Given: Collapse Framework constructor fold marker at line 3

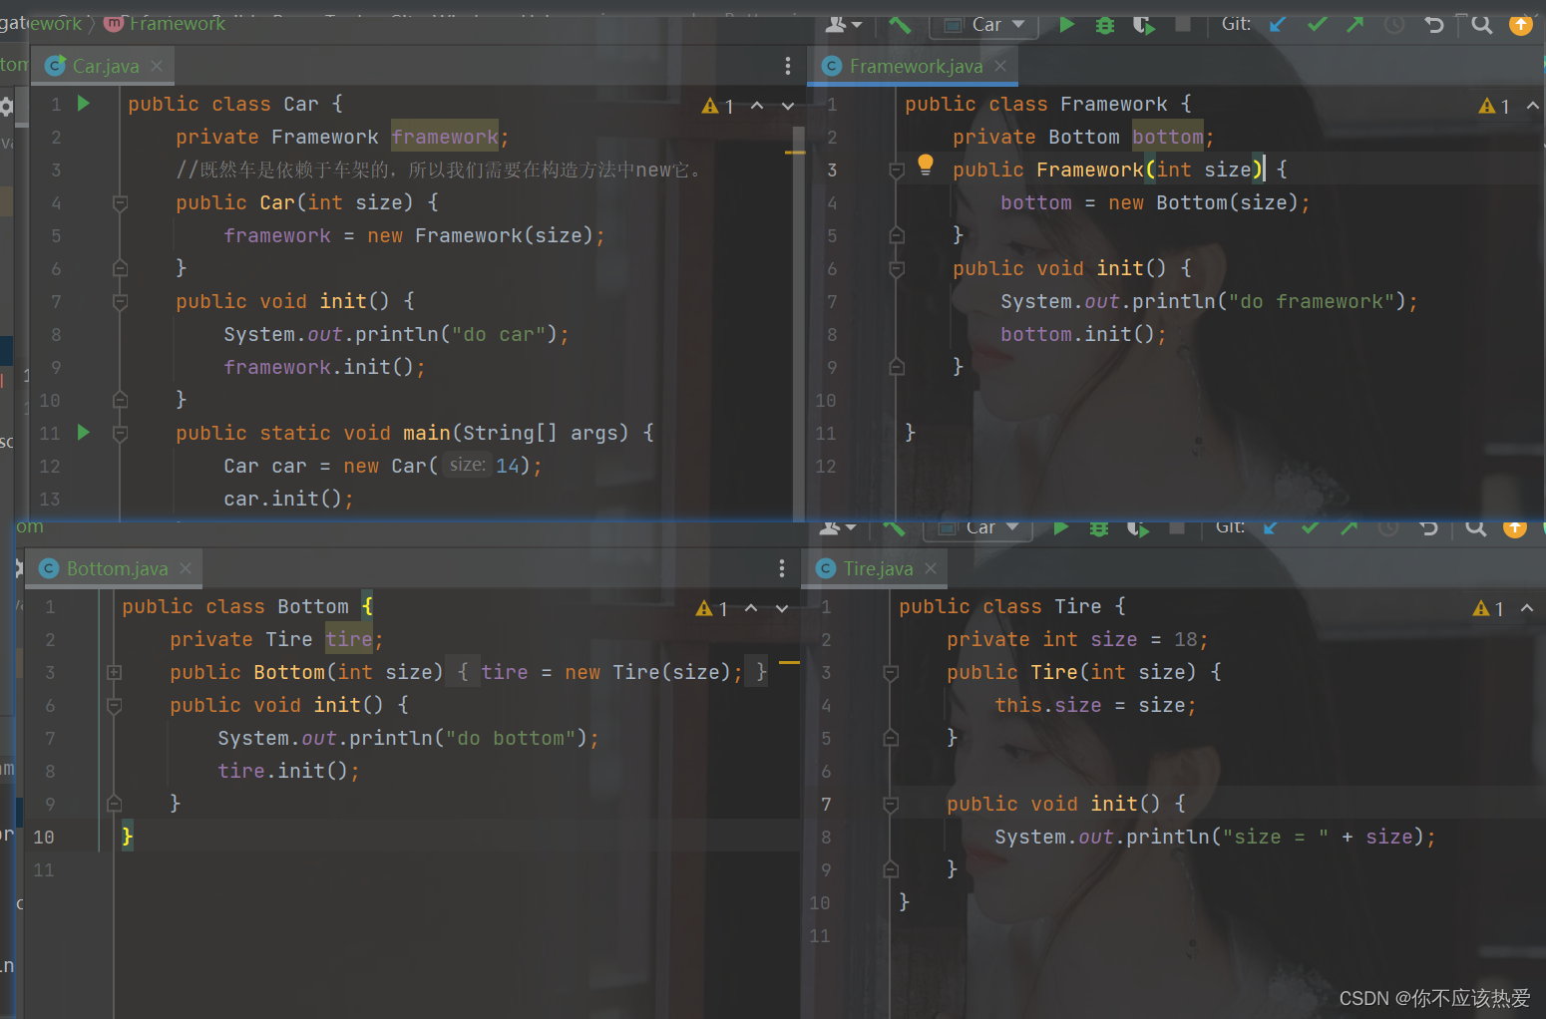Looking at the screenshot, I should (x=896, y=170).
